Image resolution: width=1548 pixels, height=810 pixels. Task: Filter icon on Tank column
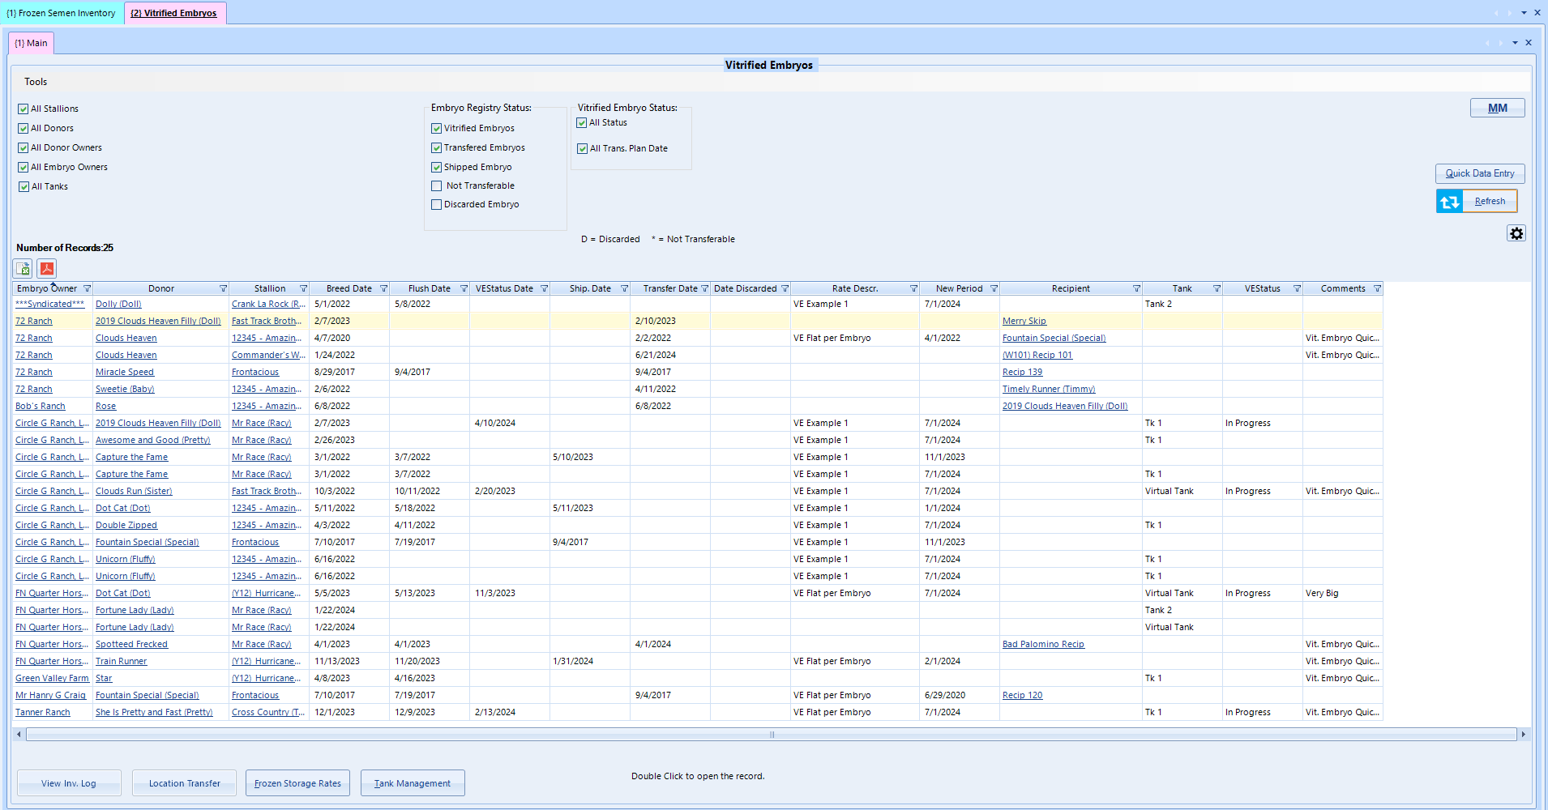coord(1217,289)
